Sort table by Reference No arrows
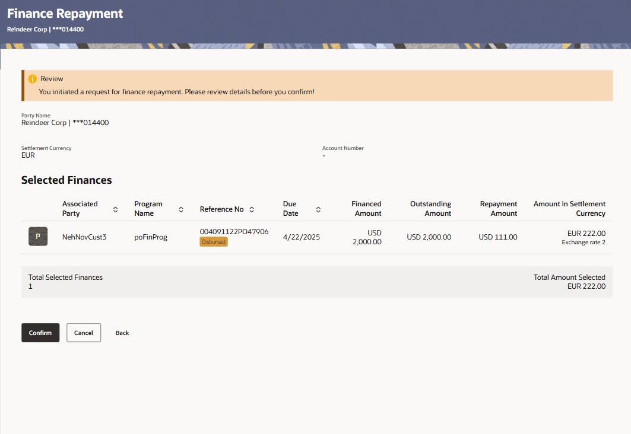This screenshot has width=631, height=434. click(252, 209)
